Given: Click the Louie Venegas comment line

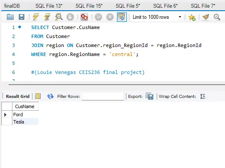Looking at the screenshot, I should tap(88, 72).
